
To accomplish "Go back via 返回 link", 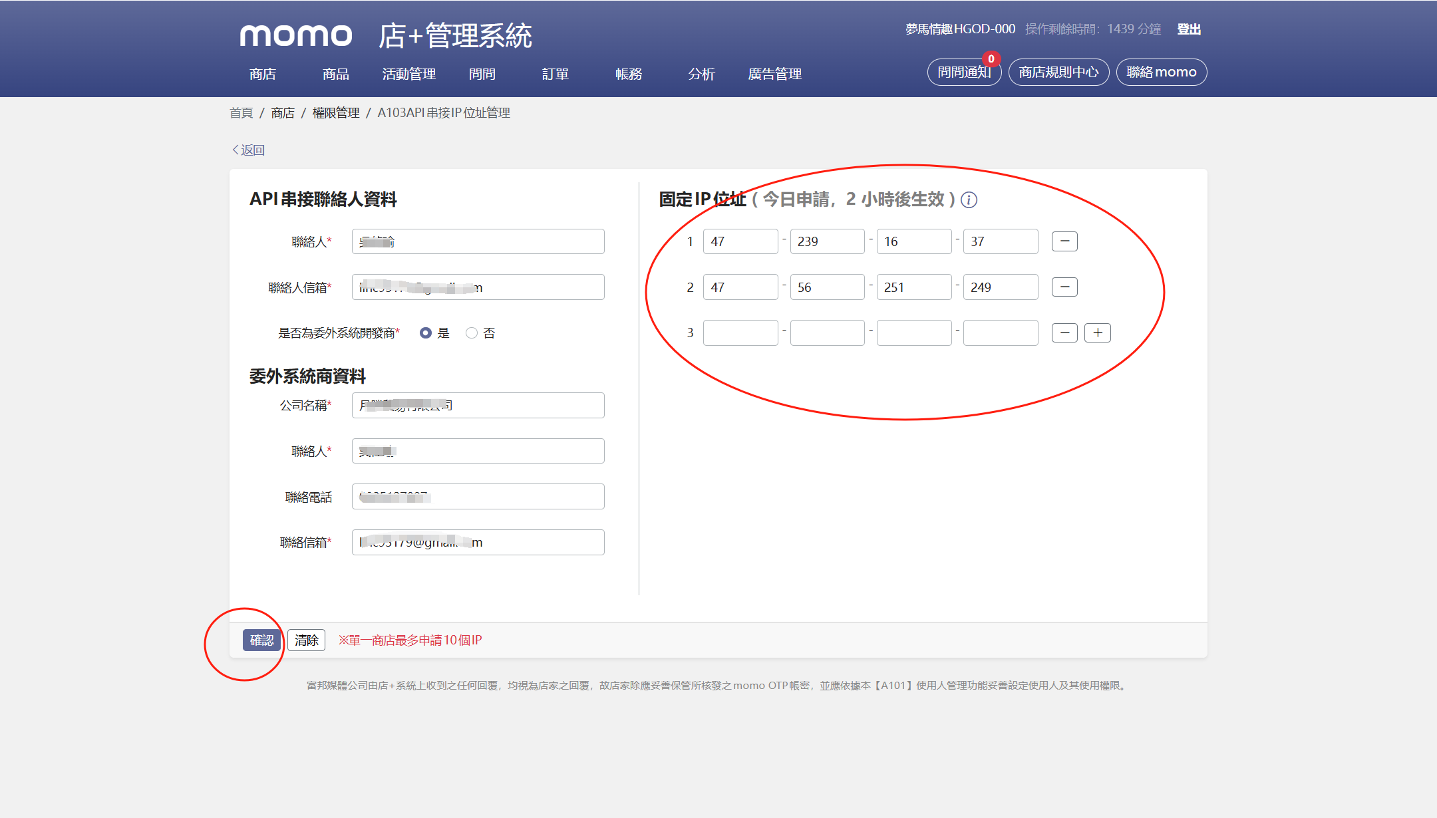I will pyautogui.click(x=248, y=150).
